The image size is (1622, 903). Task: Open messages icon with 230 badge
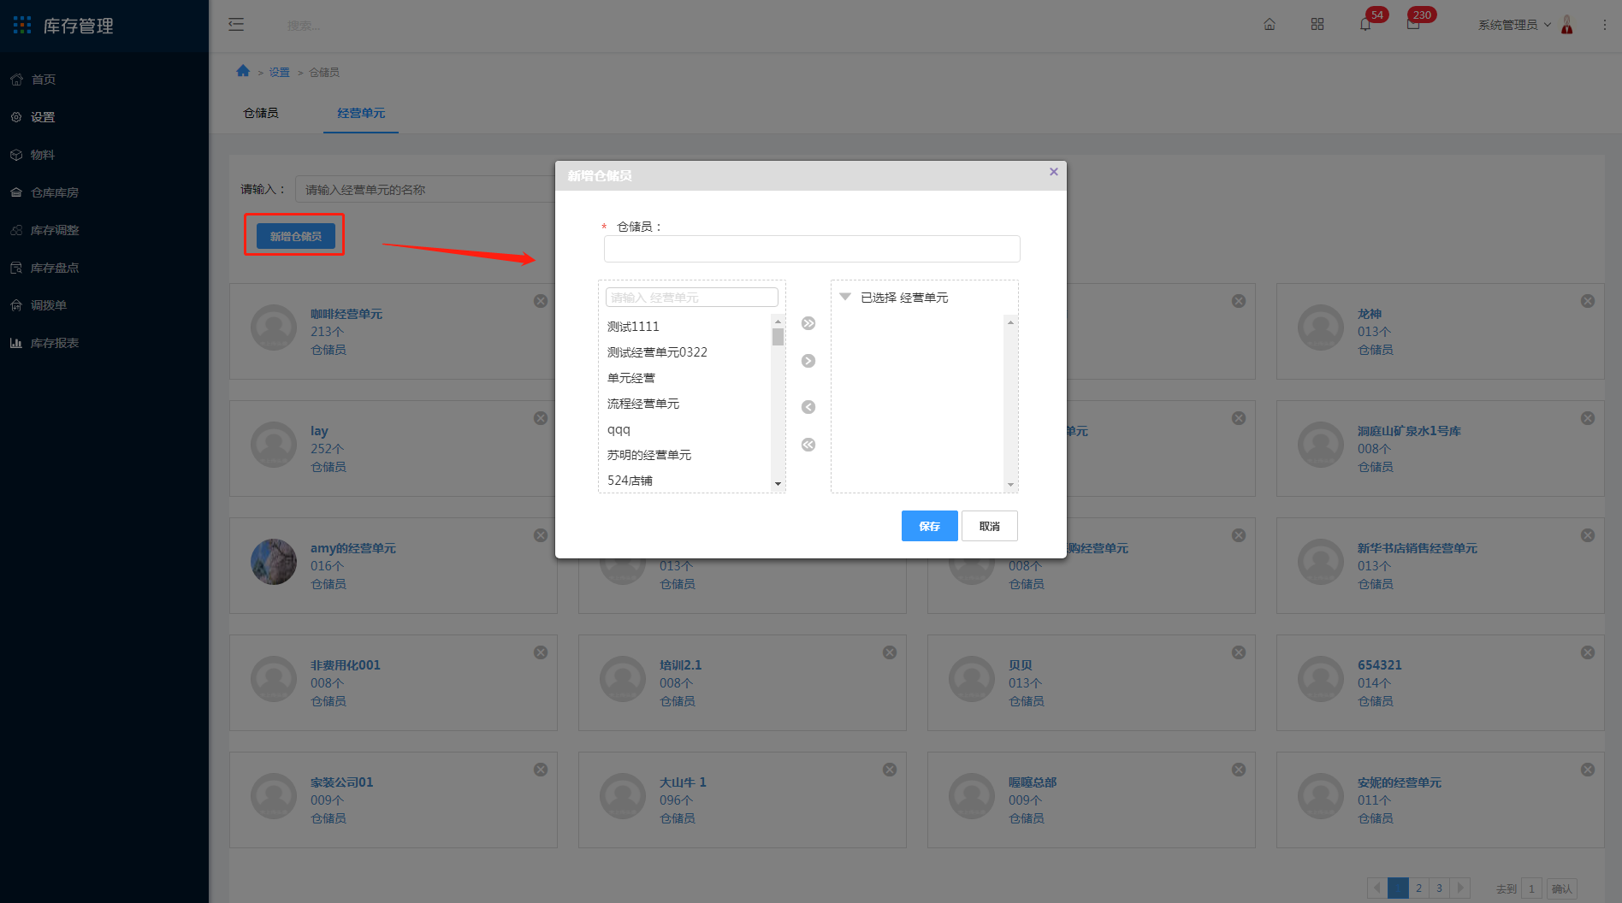pyautogui.click(x=1413, y=25)
